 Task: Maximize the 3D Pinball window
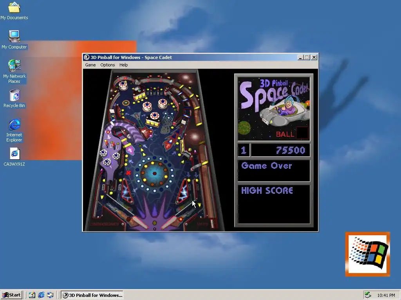click(x=307, y=57)
